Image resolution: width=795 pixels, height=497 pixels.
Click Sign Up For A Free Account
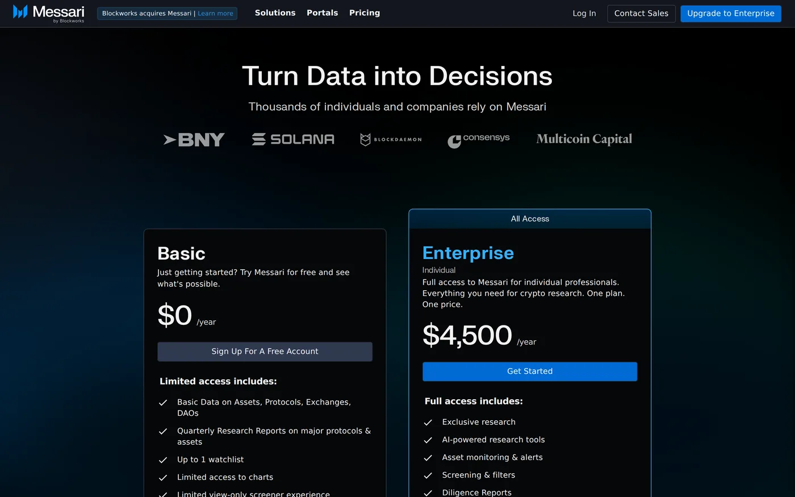[x=265, y=352]
